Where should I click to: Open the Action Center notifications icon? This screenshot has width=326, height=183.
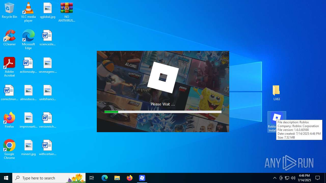tap(318, 178)
